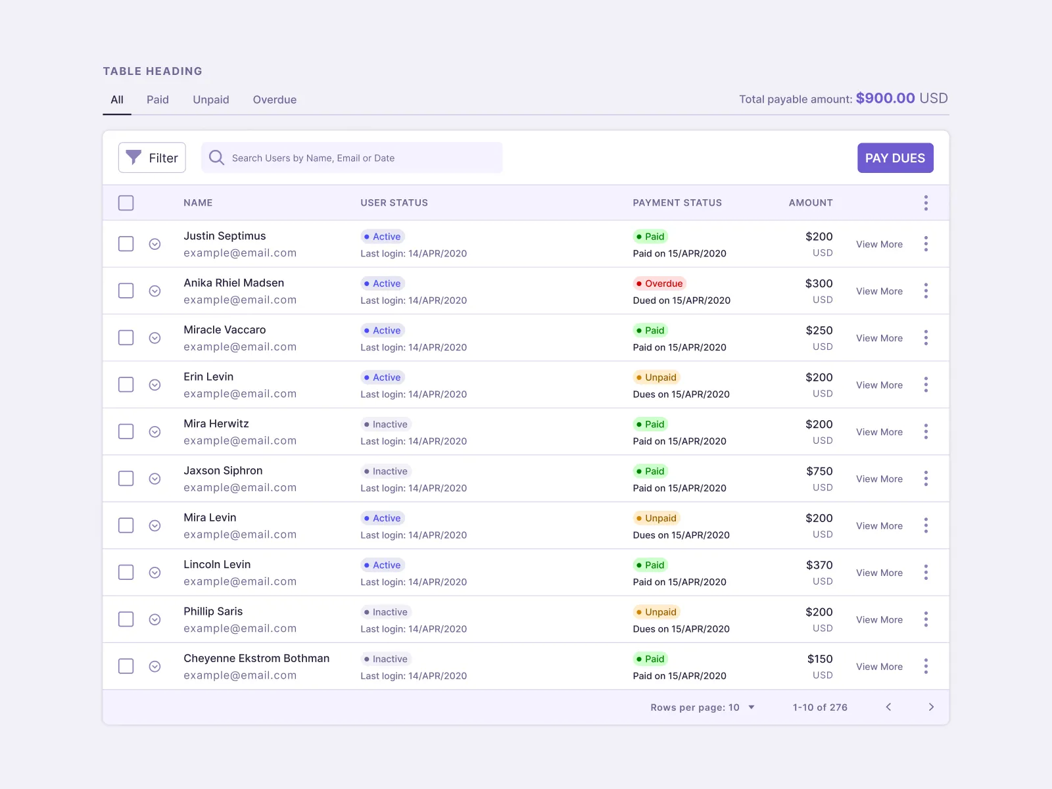This screenshot has width=1052, height=789.
Task: Open the table header kebab menu
Action: [926, 203]
